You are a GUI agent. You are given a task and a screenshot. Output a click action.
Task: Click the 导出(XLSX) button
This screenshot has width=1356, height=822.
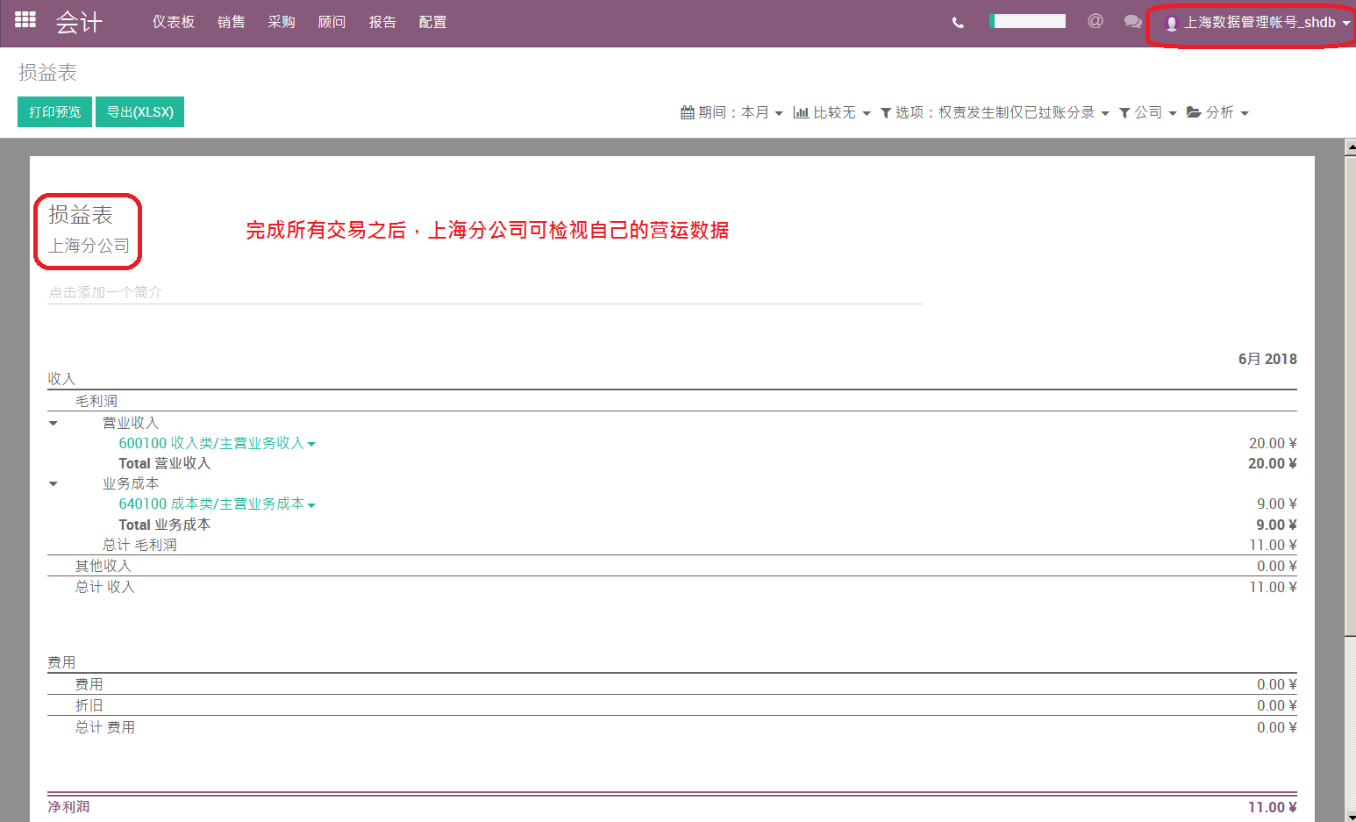tap(139, 112)
